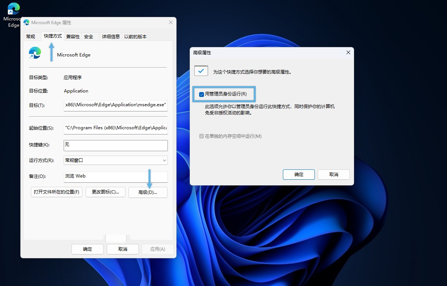
Task: Click 取消 in the properties window
Action: [x=123, y=249]
